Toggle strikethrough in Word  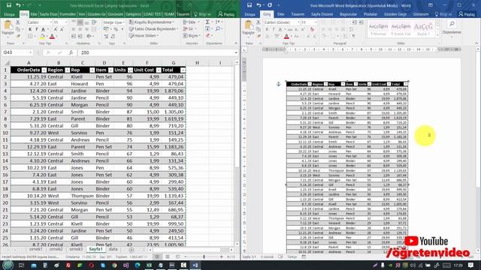[291, 29]
